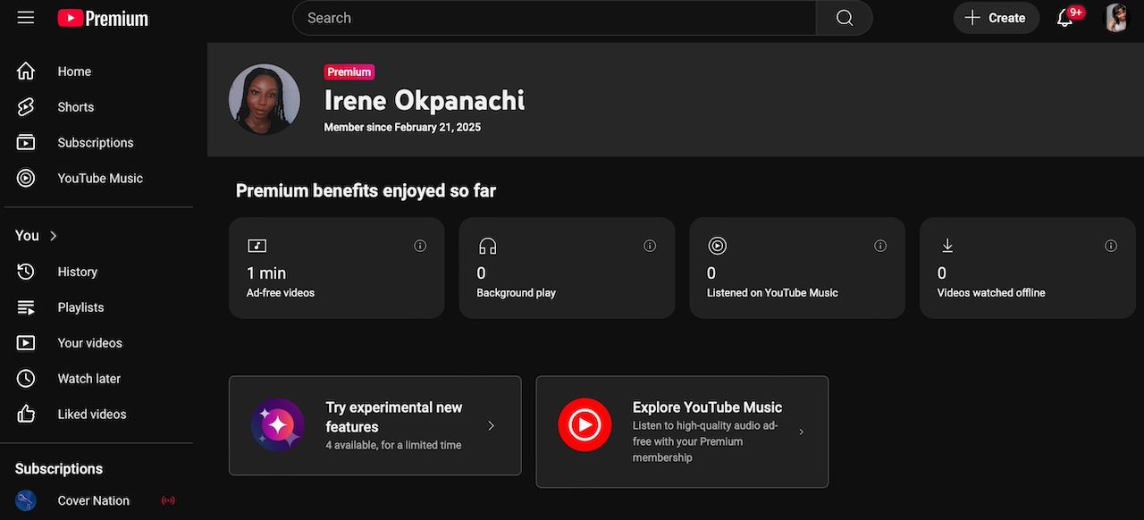Click the live indicator beside Cover Nation

coord(168,500)
